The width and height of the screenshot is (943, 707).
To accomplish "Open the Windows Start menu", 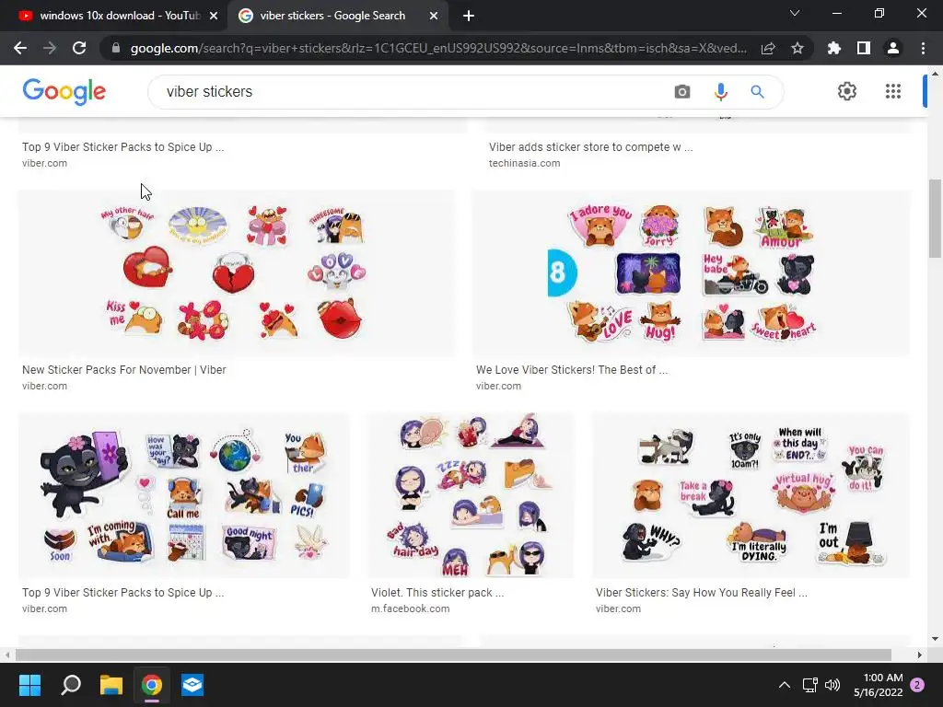I will (x=29, y=685).
